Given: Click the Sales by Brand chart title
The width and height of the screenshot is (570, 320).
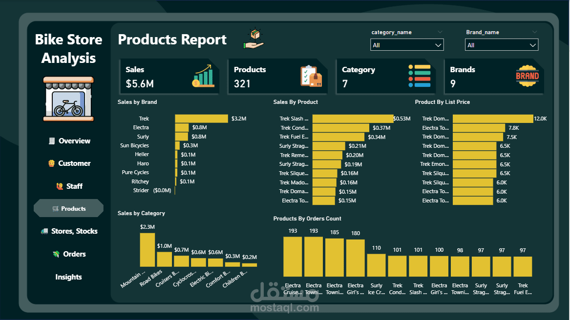Looking at the screenshot, I should [x=137, y=102].
